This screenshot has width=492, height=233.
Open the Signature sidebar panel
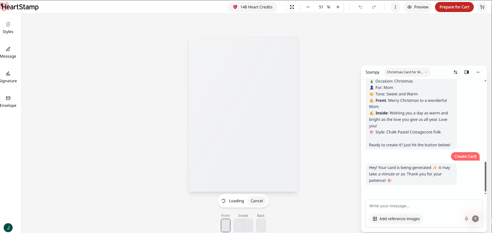pos(8,77)
